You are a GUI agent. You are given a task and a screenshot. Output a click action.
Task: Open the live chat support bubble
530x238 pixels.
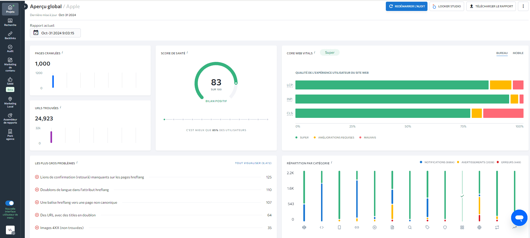click(519, 217)
